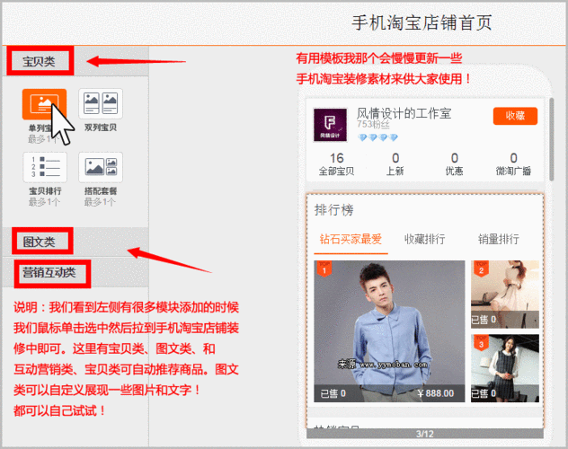Open the TOP 2 white dress product image
The image size is (568, 449).
(x=505, y=295)
